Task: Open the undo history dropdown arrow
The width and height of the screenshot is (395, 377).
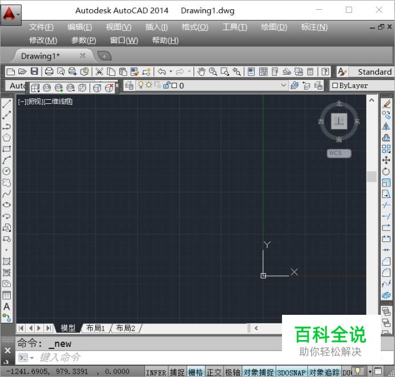Action: 171,71
